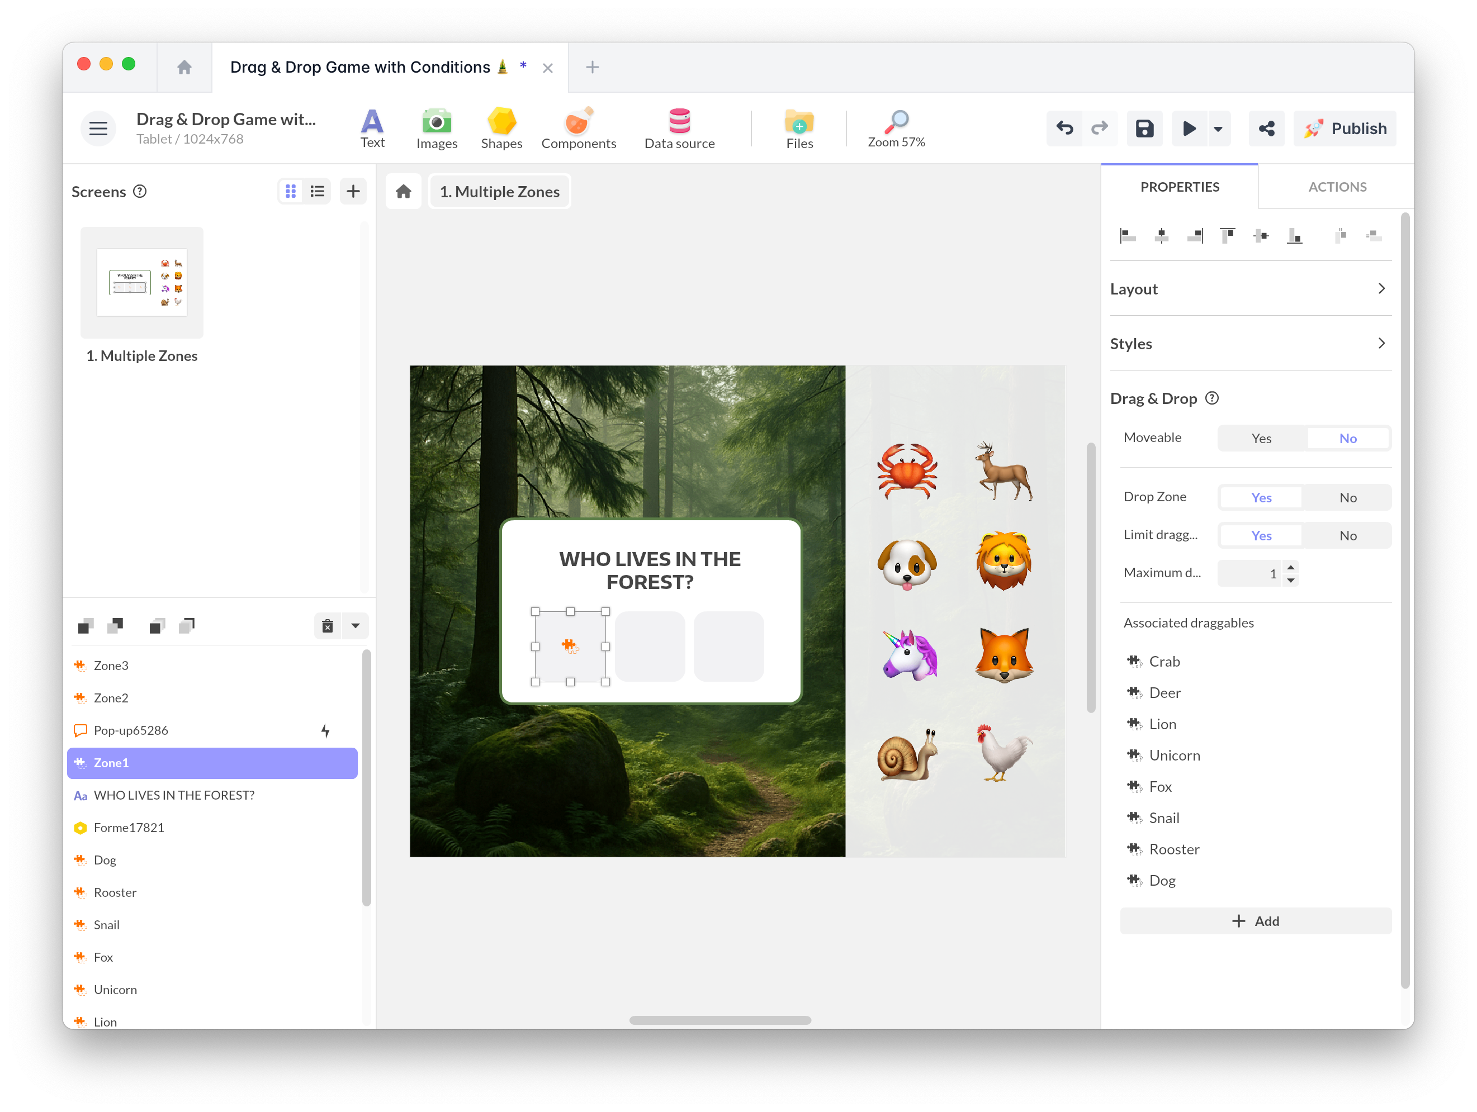Open the Images tool
Screen dimensions: 1477x1112
(x=436, y=128)
